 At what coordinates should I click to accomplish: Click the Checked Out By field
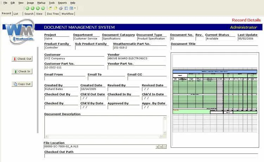click(61, 98)
